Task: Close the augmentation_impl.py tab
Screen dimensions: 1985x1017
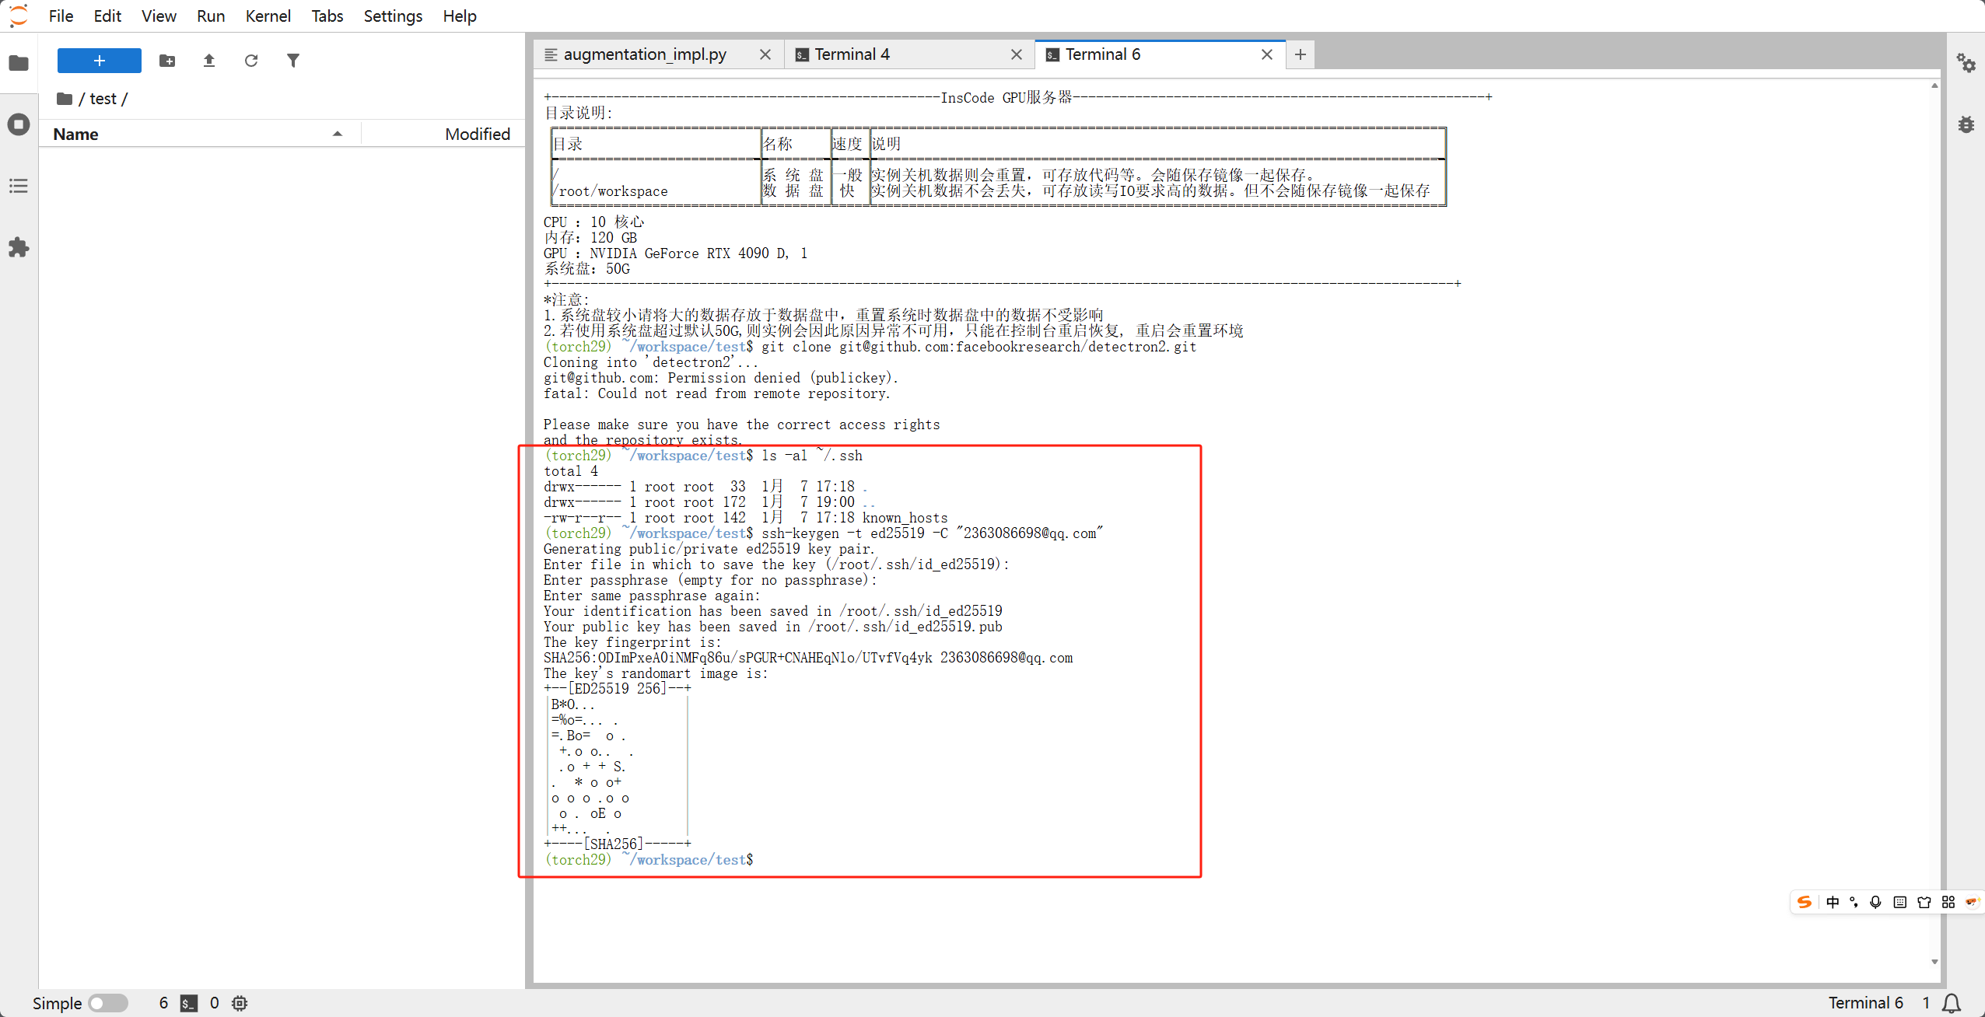Action: [x=765, y=54]
